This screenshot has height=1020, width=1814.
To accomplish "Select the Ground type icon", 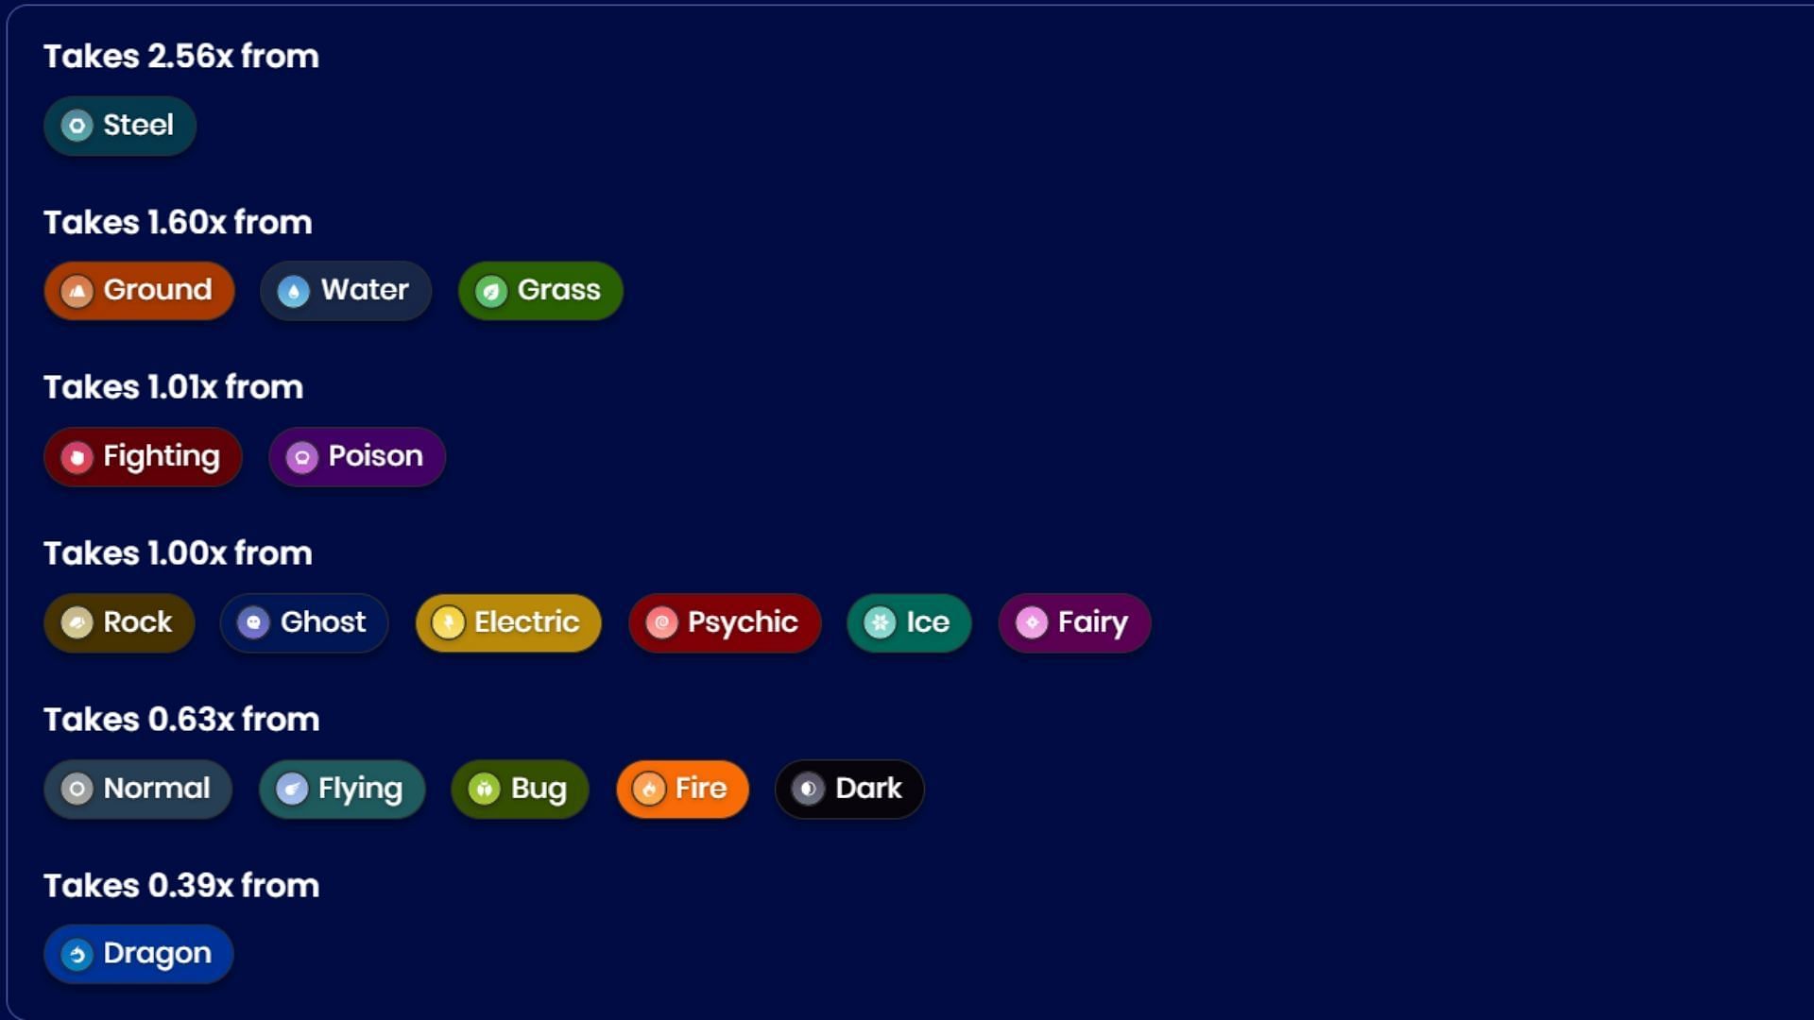I will tap(77, 289).
